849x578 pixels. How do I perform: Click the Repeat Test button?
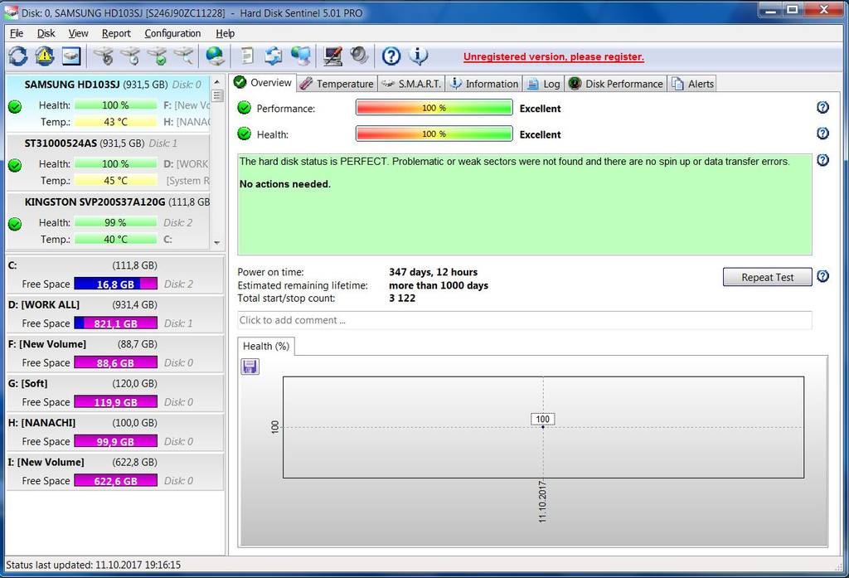pos(767,277)
